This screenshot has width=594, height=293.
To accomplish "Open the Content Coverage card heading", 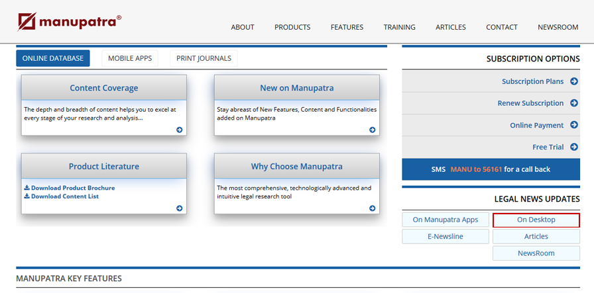I will coord(104,88).
